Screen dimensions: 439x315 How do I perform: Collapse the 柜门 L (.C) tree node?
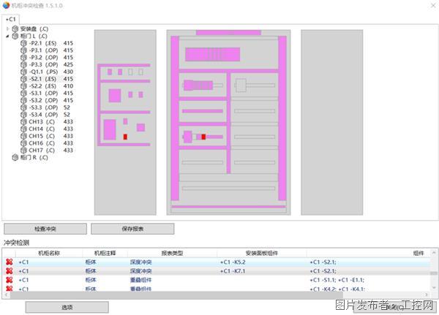[7, 36]
